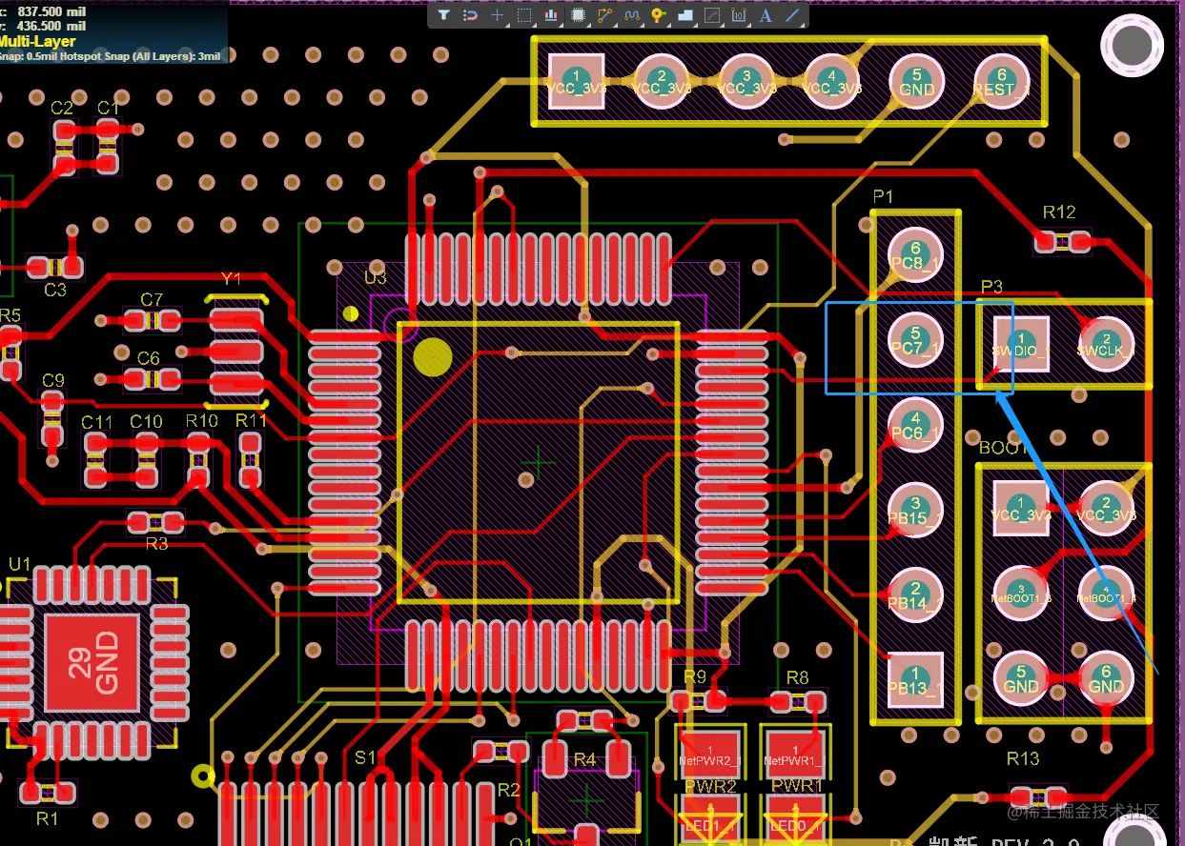Select the place line tool
1185x846 pixels.
click(792, 15)
